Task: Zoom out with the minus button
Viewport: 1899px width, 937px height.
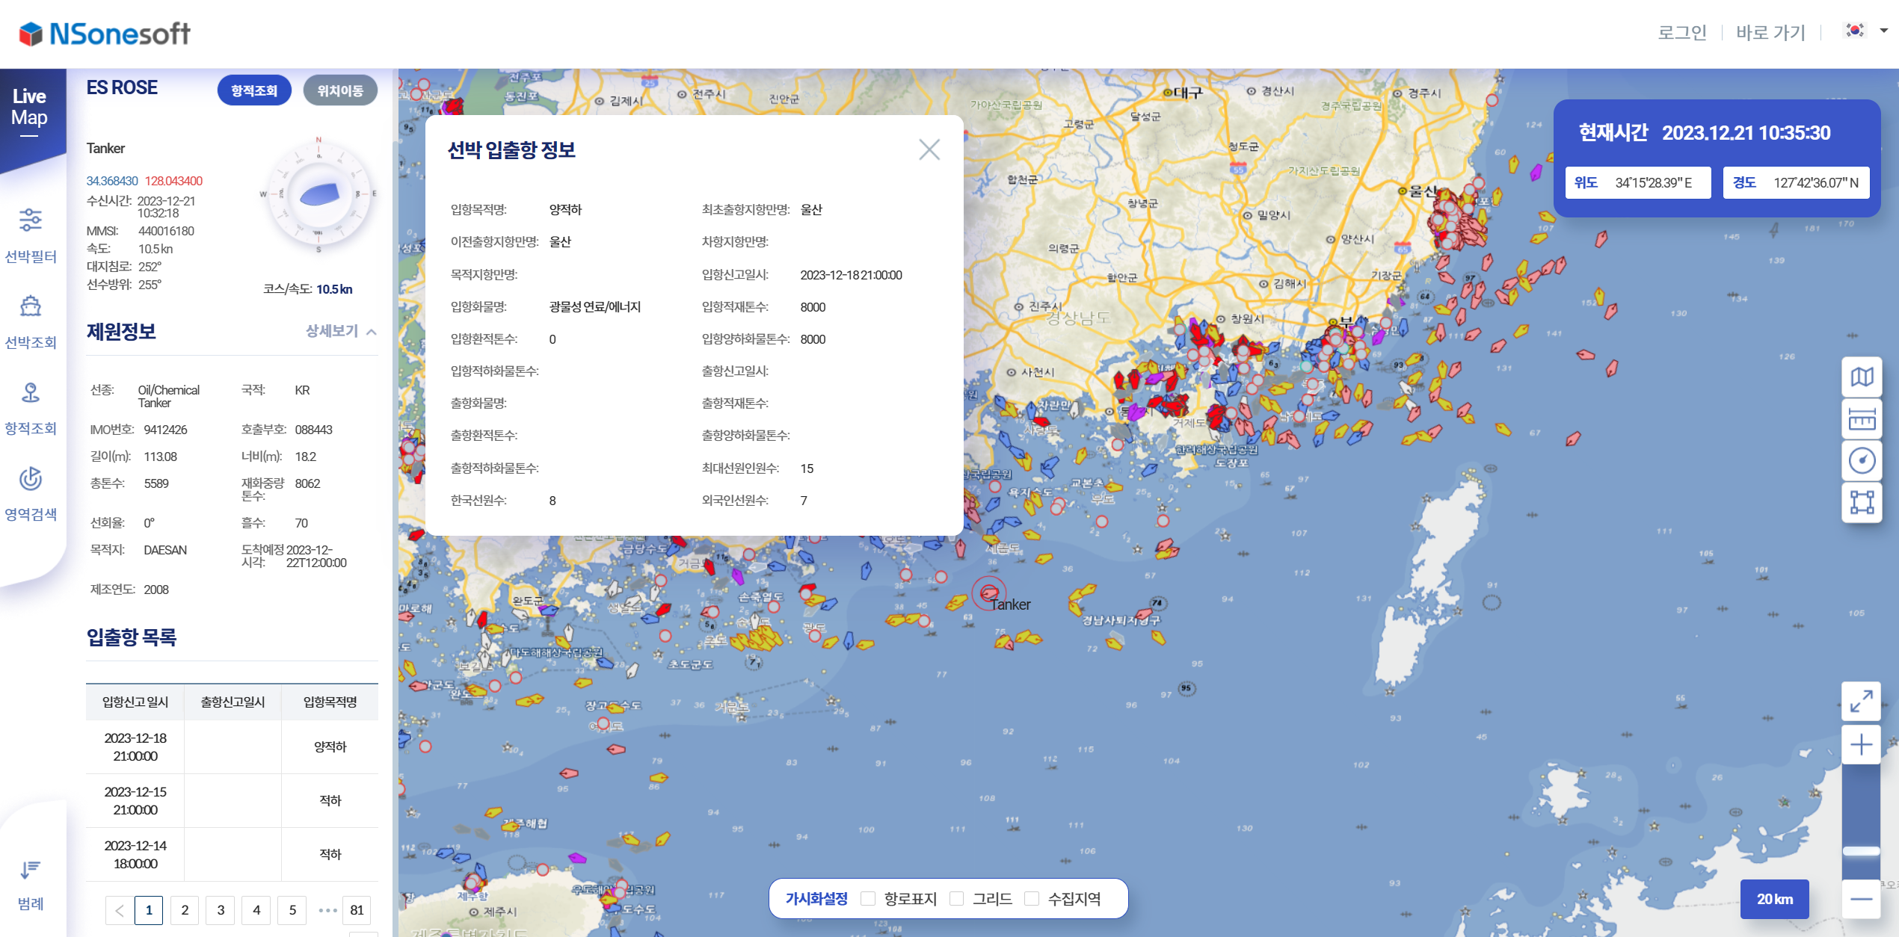Action: [x=1862, y=899]
